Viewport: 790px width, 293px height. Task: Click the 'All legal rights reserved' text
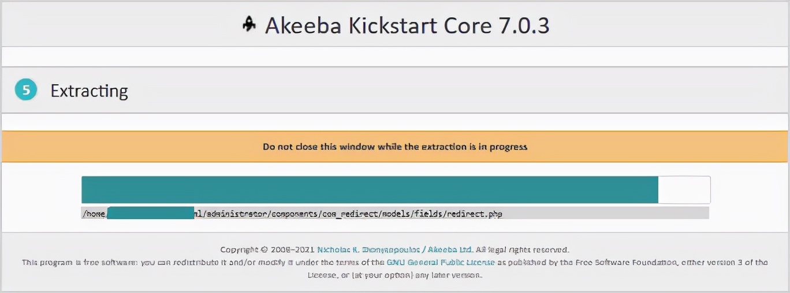[x=523, y=250]
